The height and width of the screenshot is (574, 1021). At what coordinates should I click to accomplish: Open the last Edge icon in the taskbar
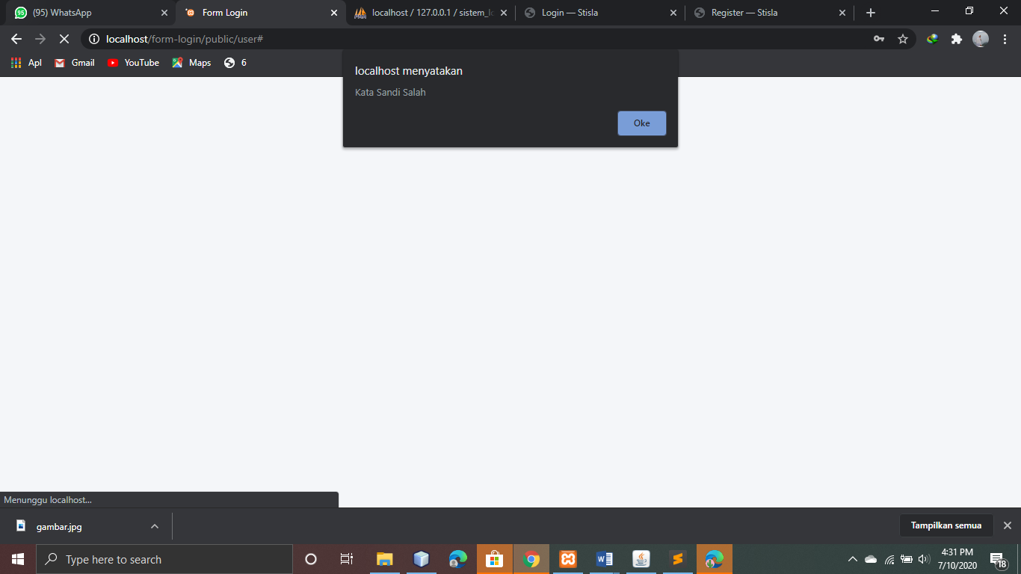[715, 559]
